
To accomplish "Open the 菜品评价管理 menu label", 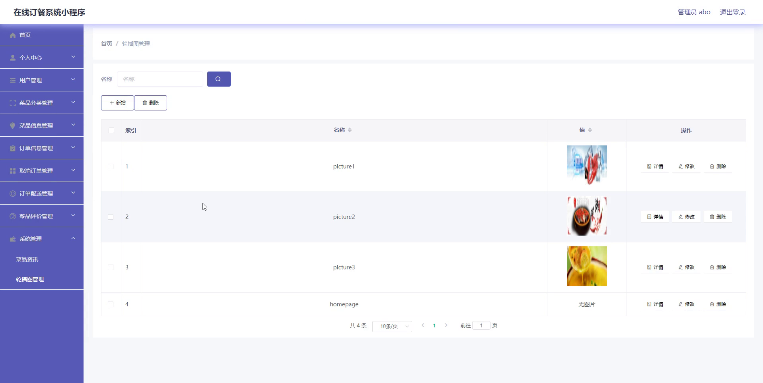I will (x=36, y=216).
